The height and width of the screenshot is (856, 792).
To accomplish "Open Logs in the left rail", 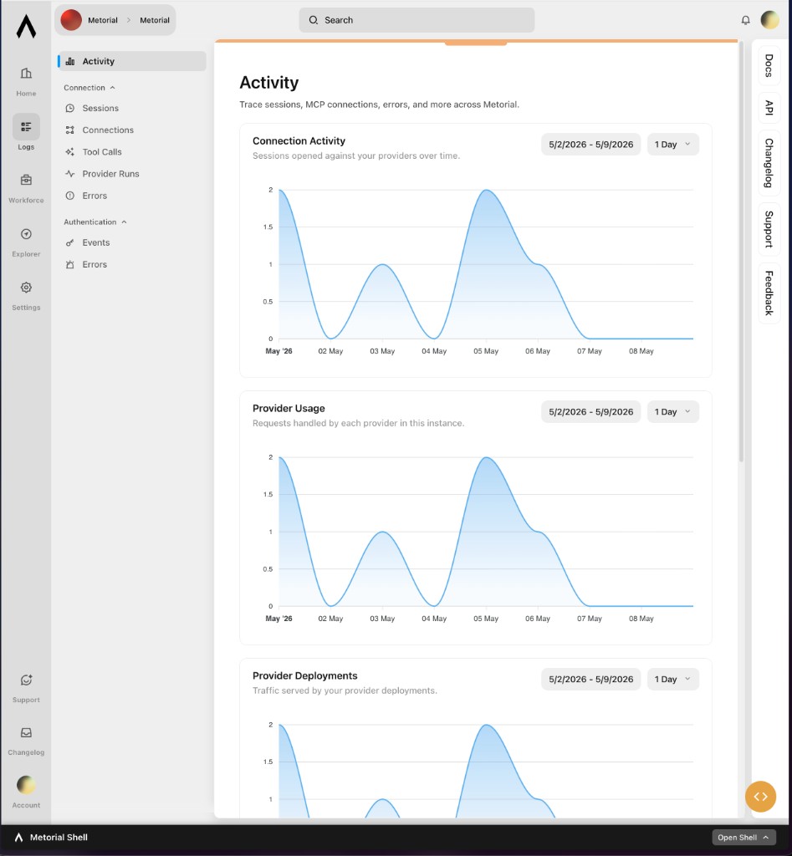I will (x=26, y=133).
